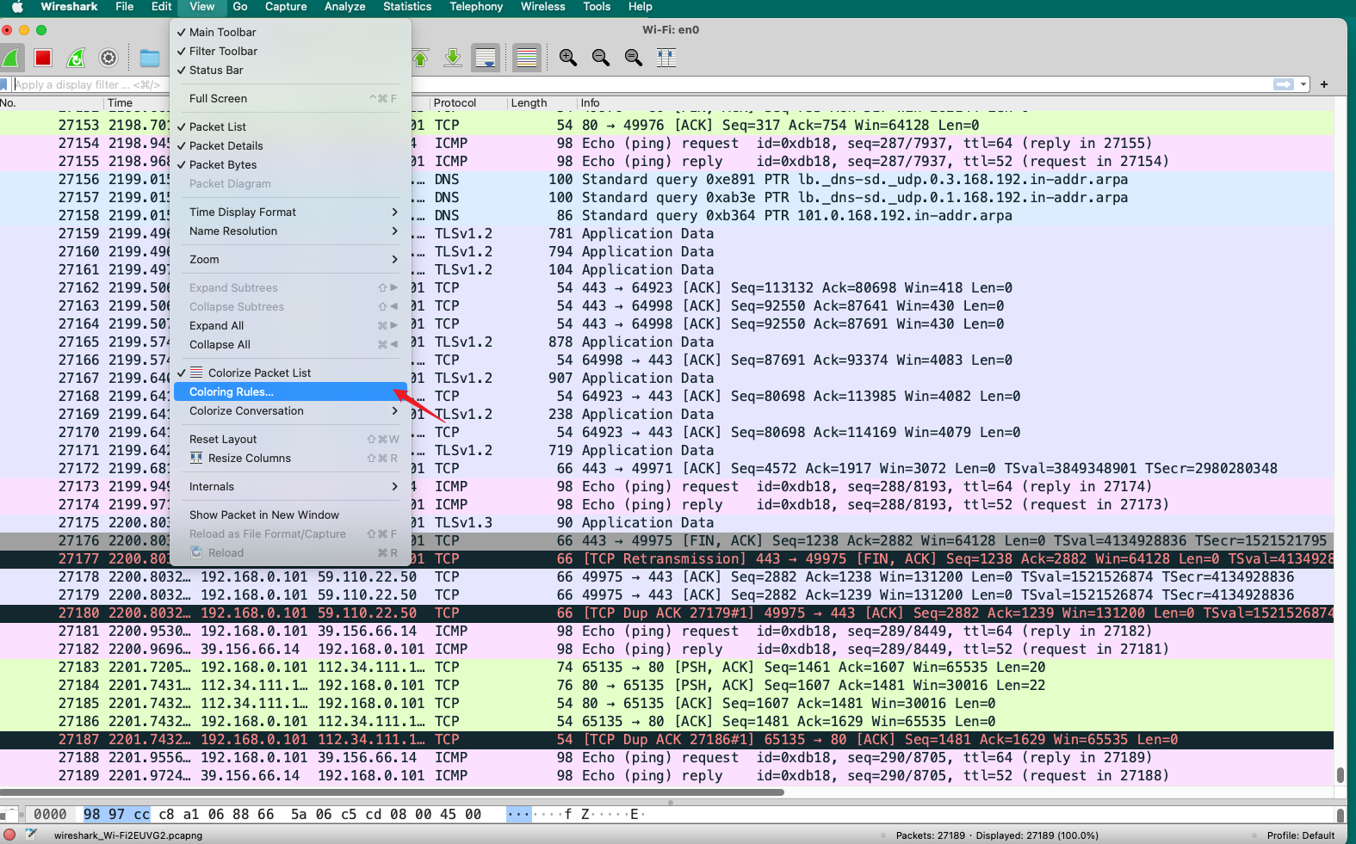The height and width of the screenshot is (844, 1356).
Task: Open the Tools menu
Action: 597,7
